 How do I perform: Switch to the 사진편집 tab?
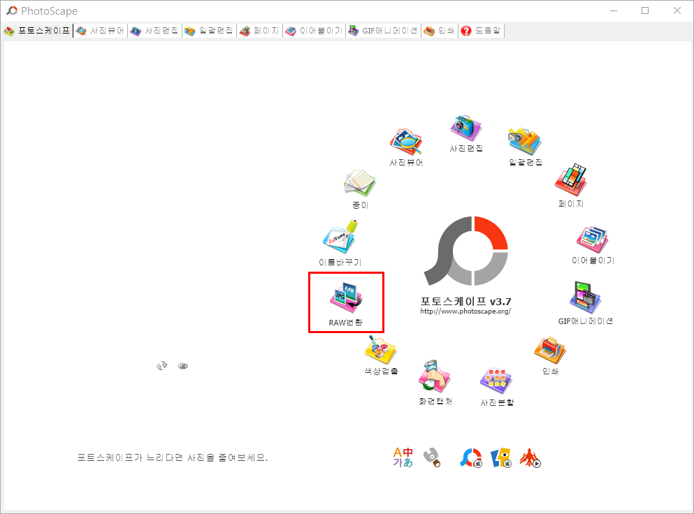[154, 31]
